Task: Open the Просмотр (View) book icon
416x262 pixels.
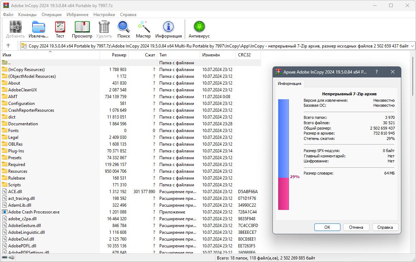Action: (x=82, y=27)
